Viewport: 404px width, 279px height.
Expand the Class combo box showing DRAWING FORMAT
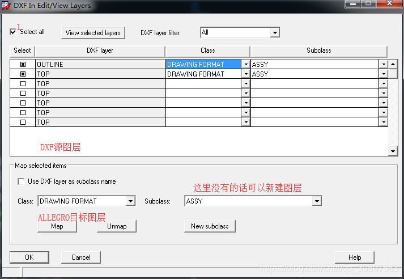(x=131, y=201)
